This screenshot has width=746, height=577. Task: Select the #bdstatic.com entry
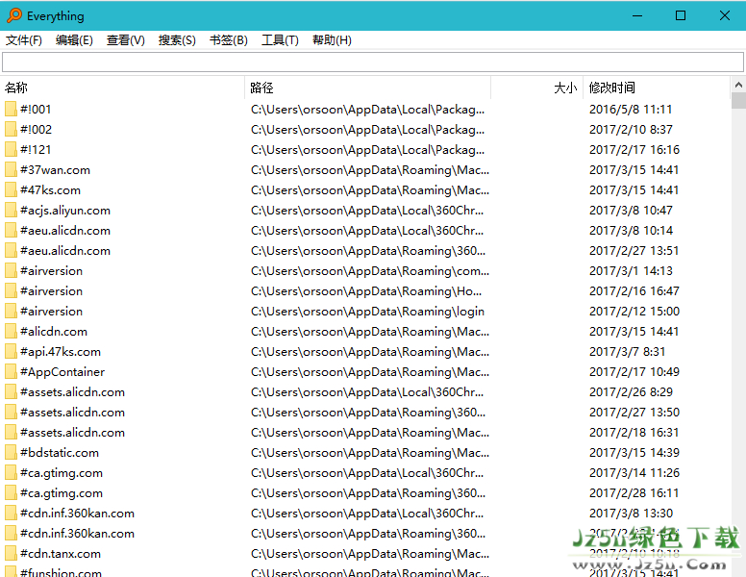pyautogui.click(x=60, y=452)
